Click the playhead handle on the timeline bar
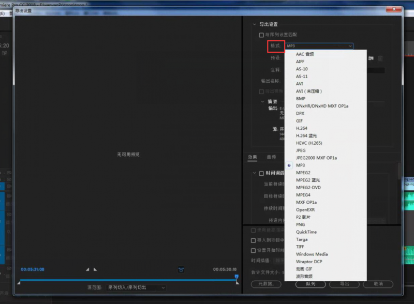 pos(236,277)
